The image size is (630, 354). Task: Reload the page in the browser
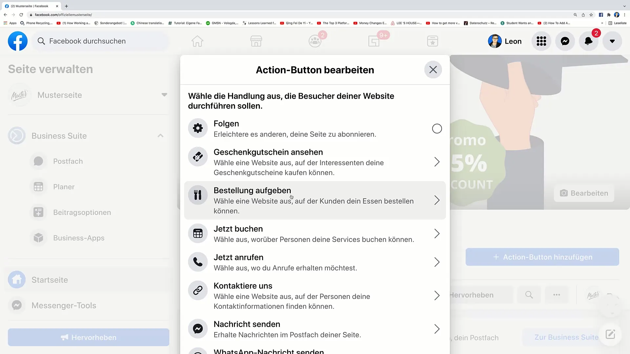tap(21, 15)
